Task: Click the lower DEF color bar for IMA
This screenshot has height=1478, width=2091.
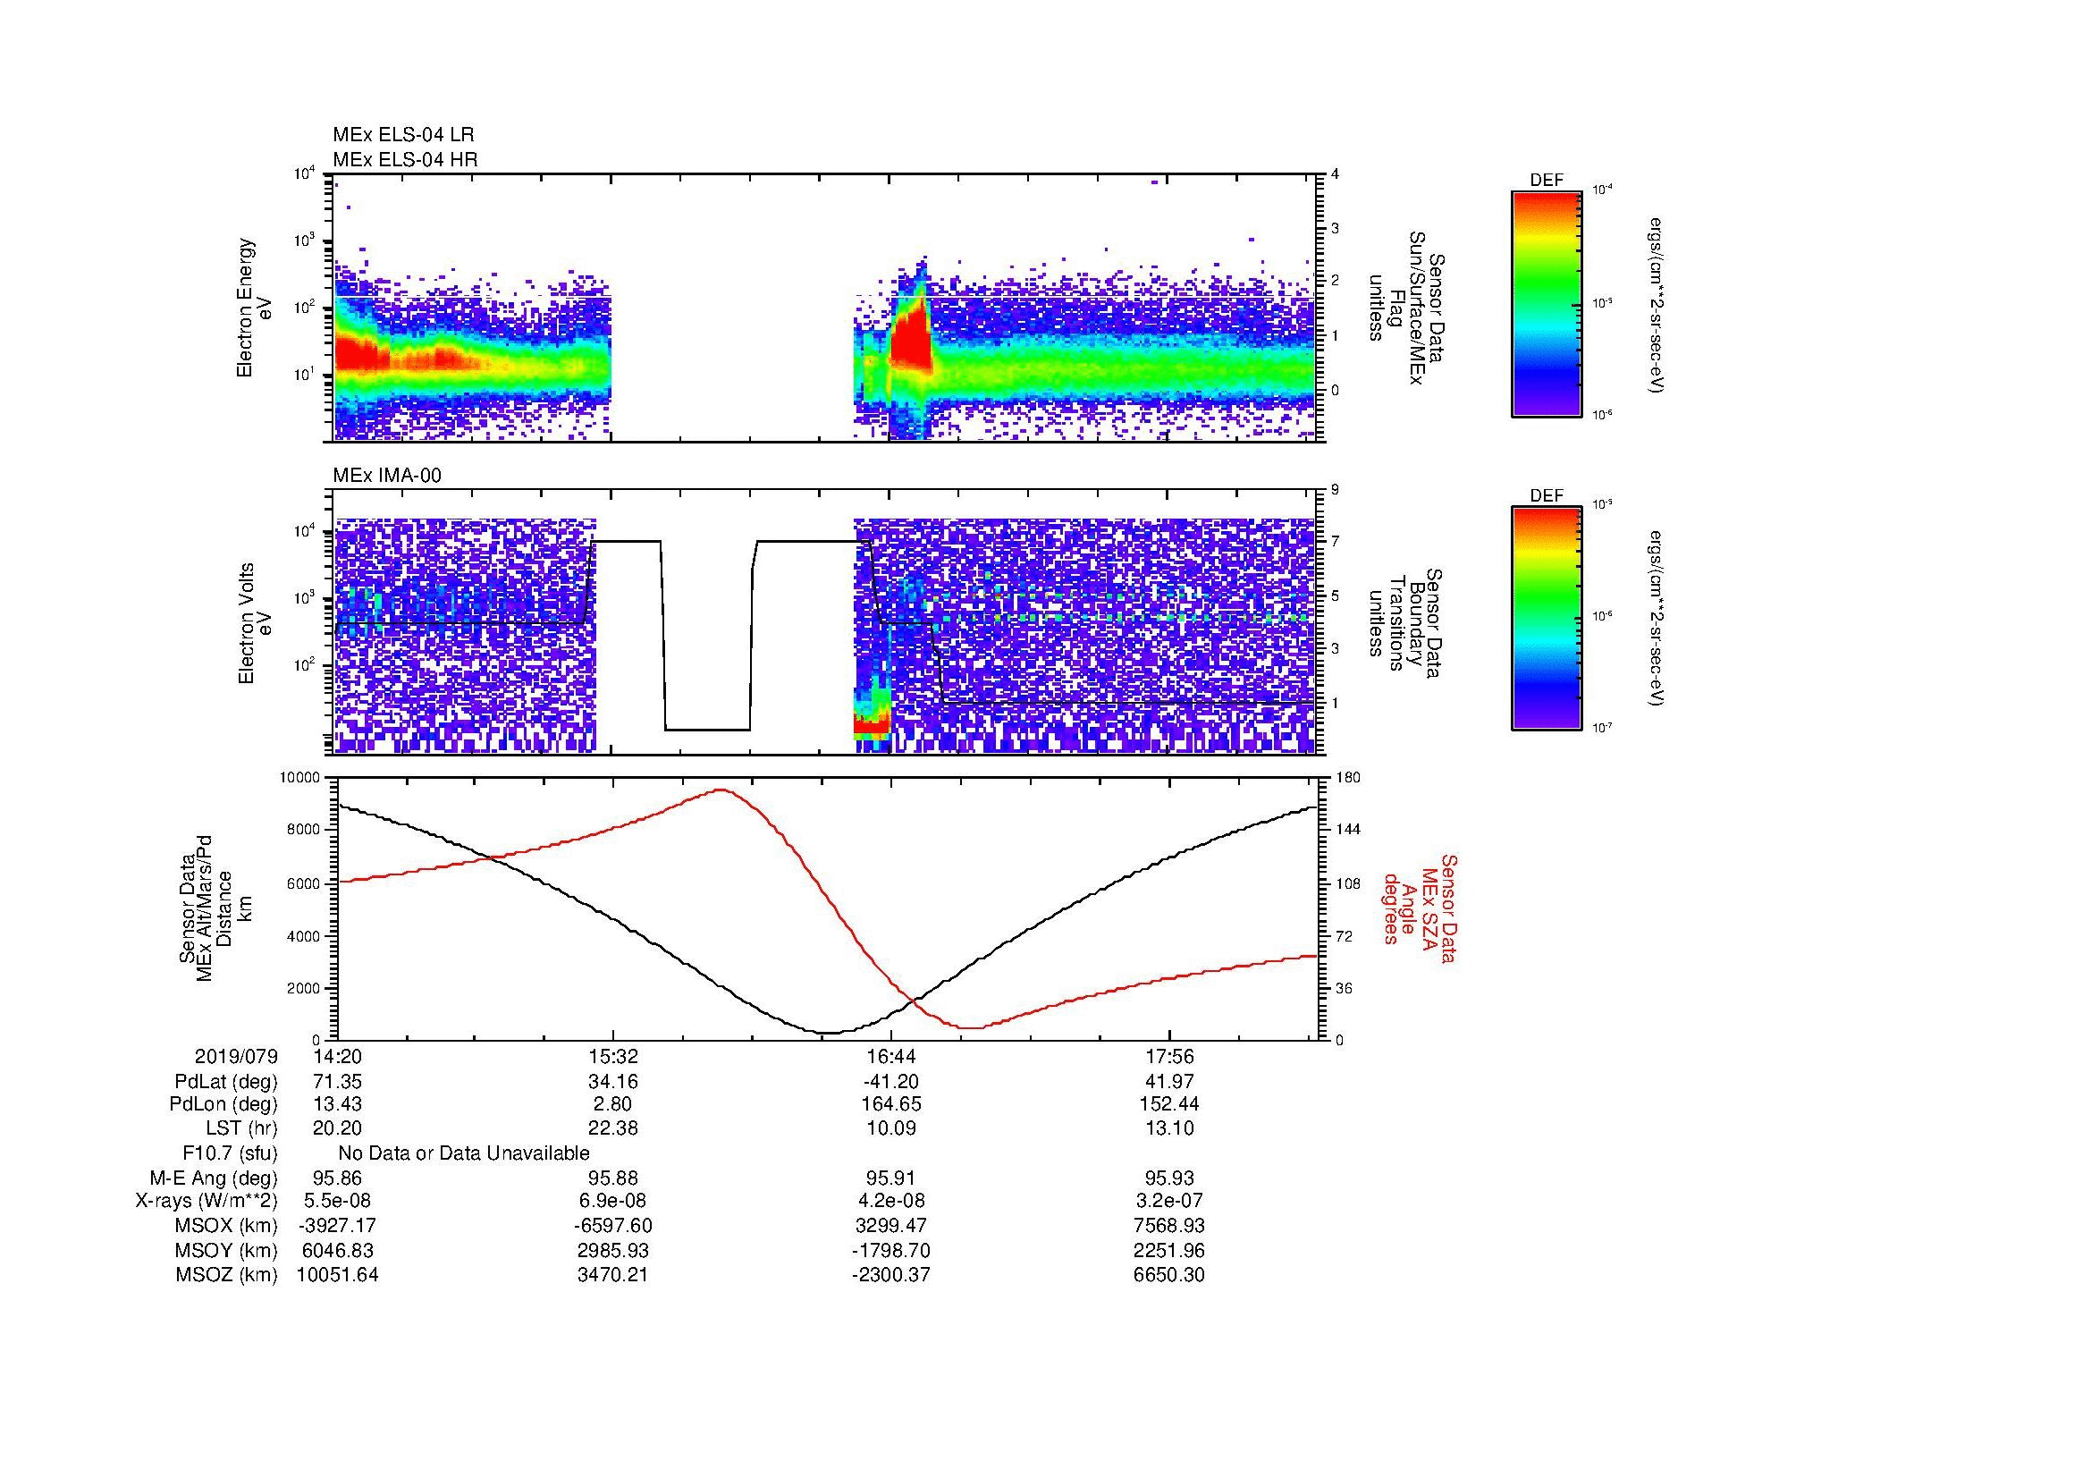Action: [1546, 619]
